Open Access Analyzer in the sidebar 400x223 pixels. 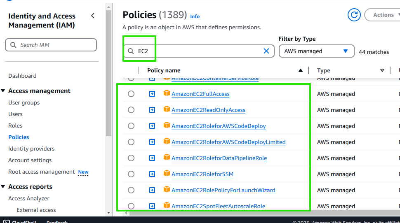point(29,198)
